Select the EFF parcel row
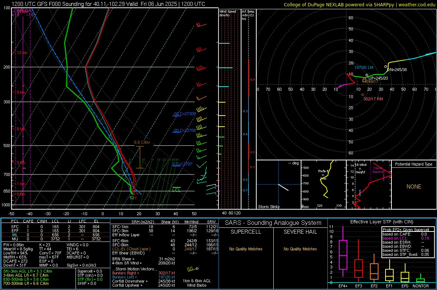Viewport: 437px width, 290px height. click(56, 231)
